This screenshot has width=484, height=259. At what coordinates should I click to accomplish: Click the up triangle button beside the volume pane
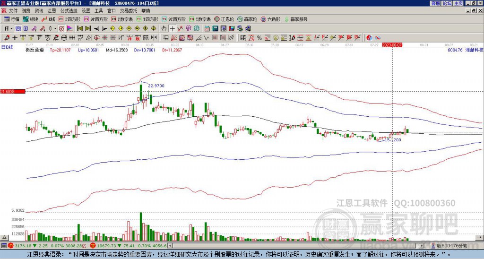4,237
